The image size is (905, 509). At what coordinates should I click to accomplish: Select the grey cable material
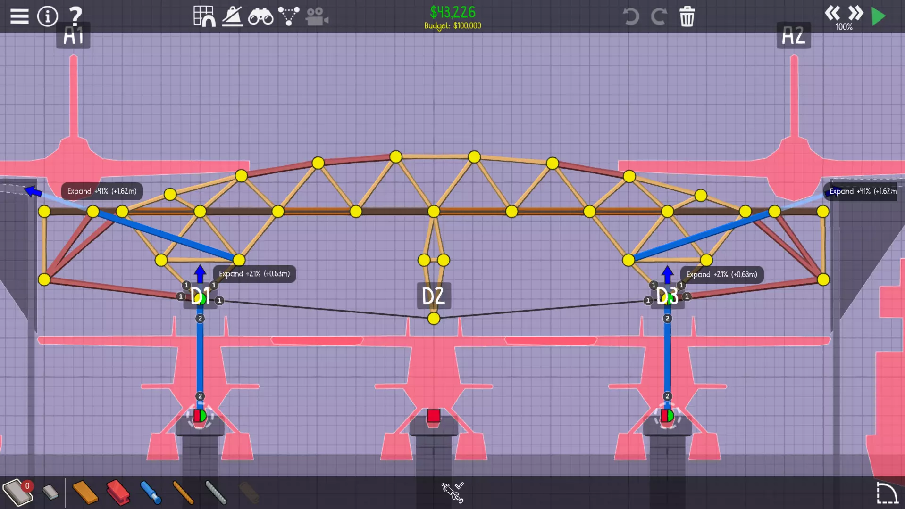tap(216, 493)
